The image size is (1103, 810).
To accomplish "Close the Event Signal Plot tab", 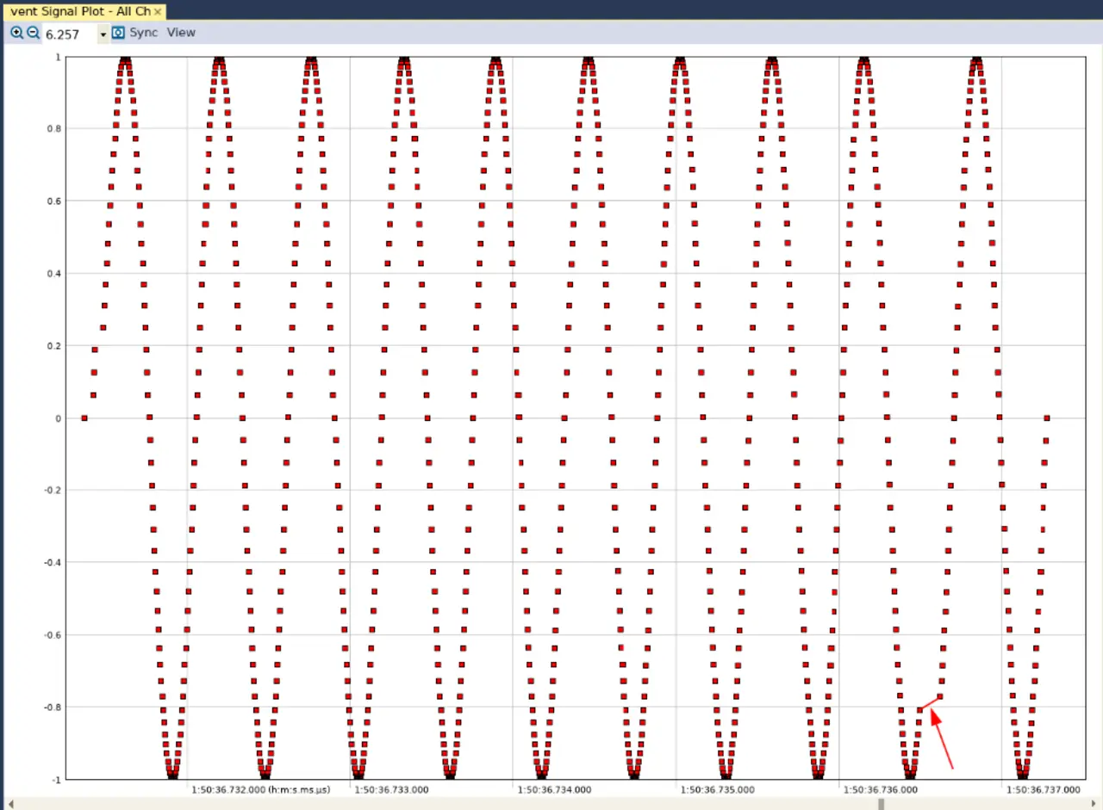I will click(158, 11).
